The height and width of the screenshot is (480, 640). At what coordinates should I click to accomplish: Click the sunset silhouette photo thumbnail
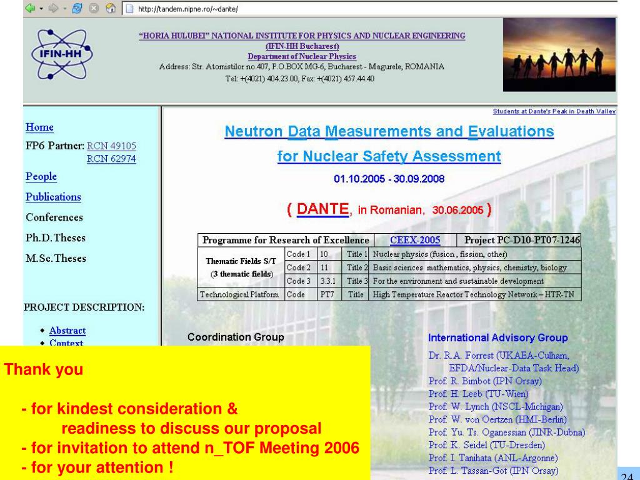click(559, 55)
